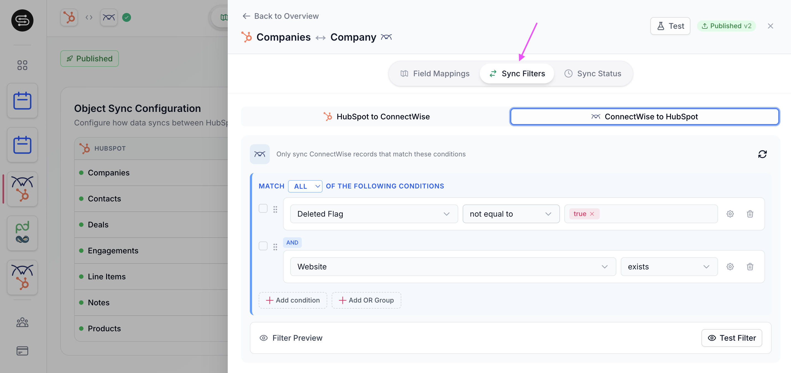This screenshot has width=791, height=373.
Task: Click the sync direction arrows in header
Action: [89, 17]
